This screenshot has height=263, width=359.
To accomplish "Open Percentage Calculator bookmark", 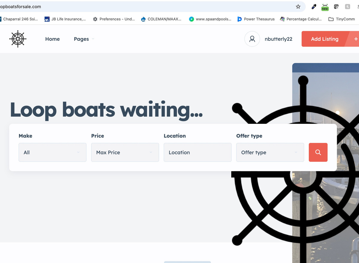I will point(301,19).
